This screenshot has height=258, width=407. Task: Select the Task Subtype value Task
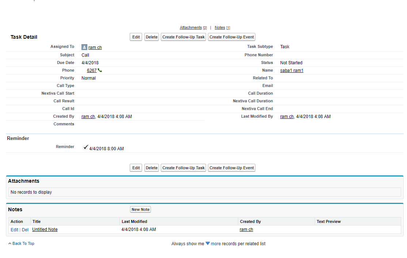pos(285,47)
